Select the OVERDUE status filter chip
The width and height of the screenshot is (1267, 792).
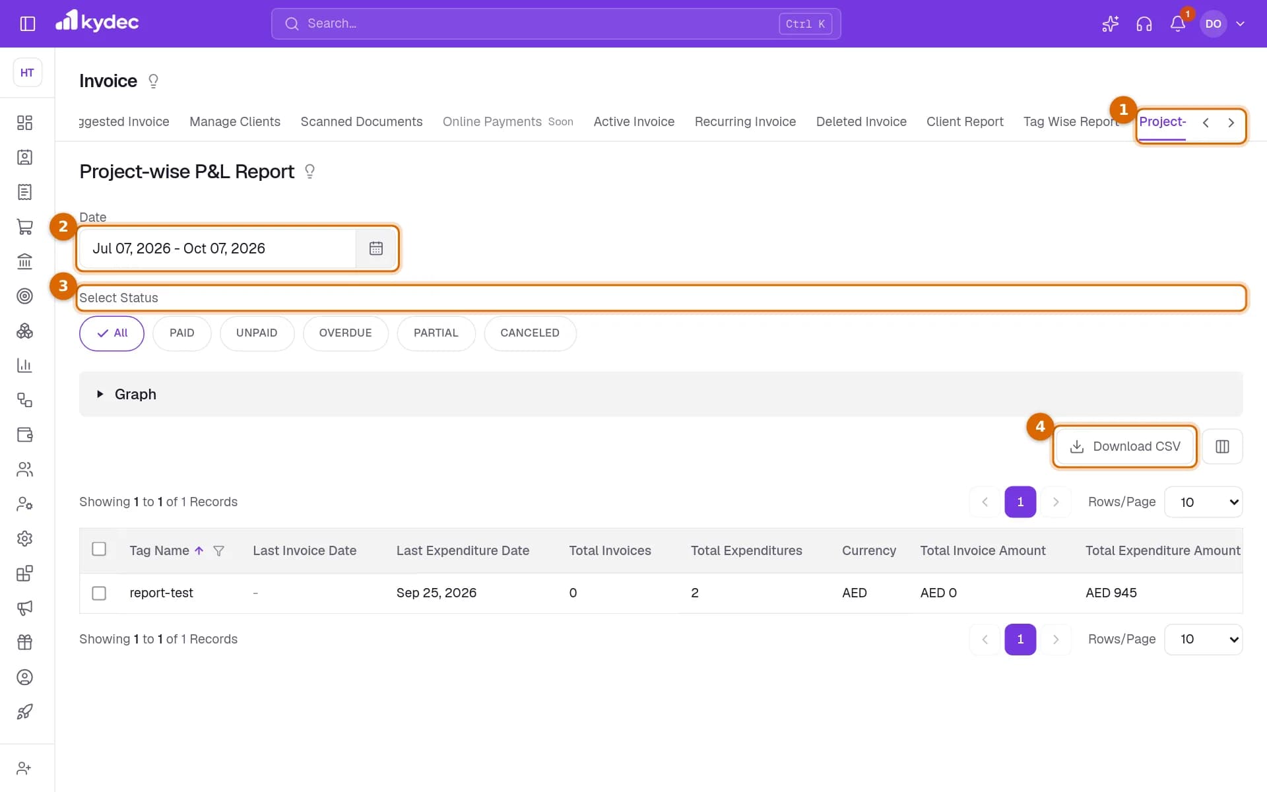345,333
